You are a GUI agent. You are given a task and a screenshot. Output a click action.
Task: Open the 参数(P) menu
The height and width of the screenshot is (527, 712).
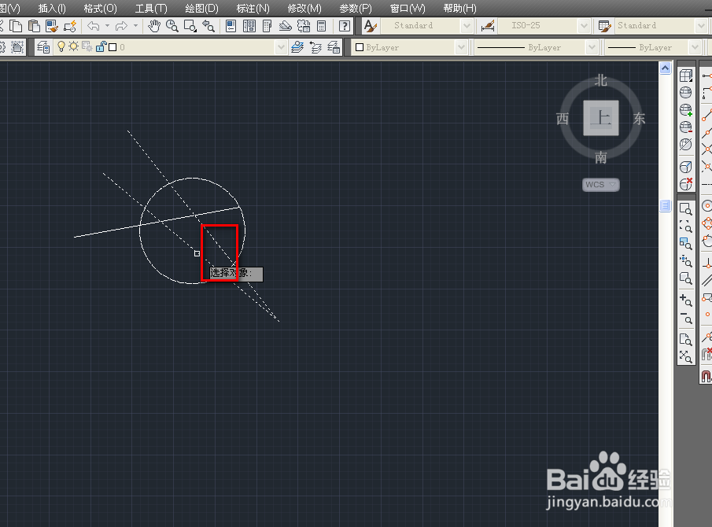pyautogui.click(x=356, y=9)
